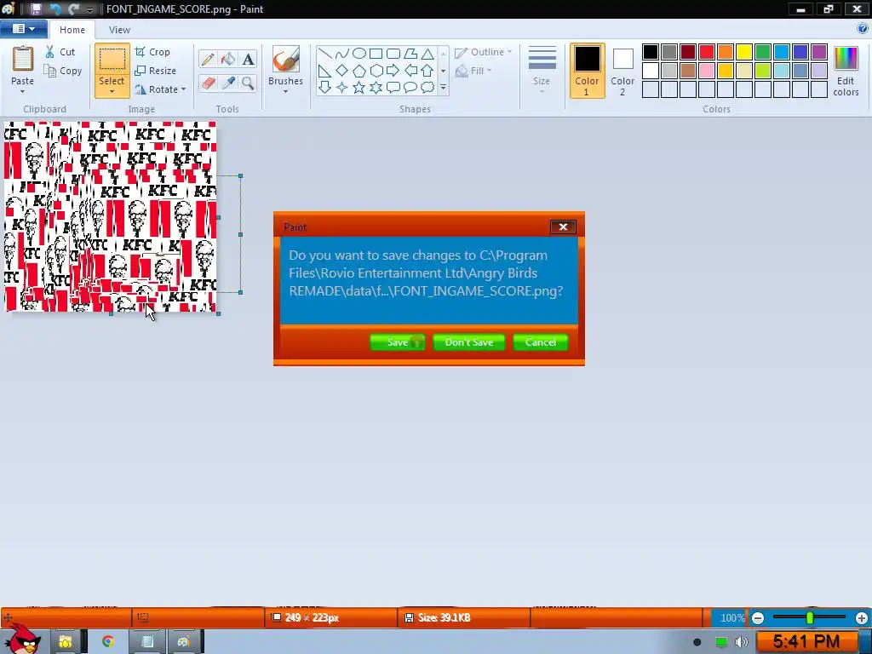872x654 pixels.
Task: Copy the current selection
Action: coord(63,71)
